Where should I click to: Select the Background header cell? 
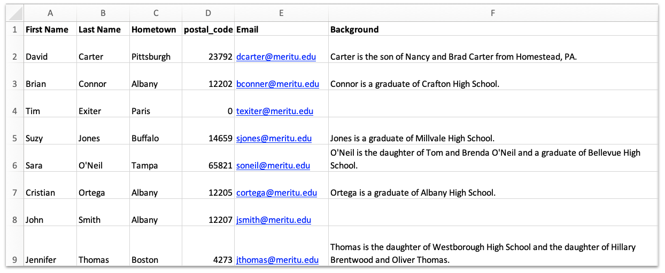coord(493,29)
